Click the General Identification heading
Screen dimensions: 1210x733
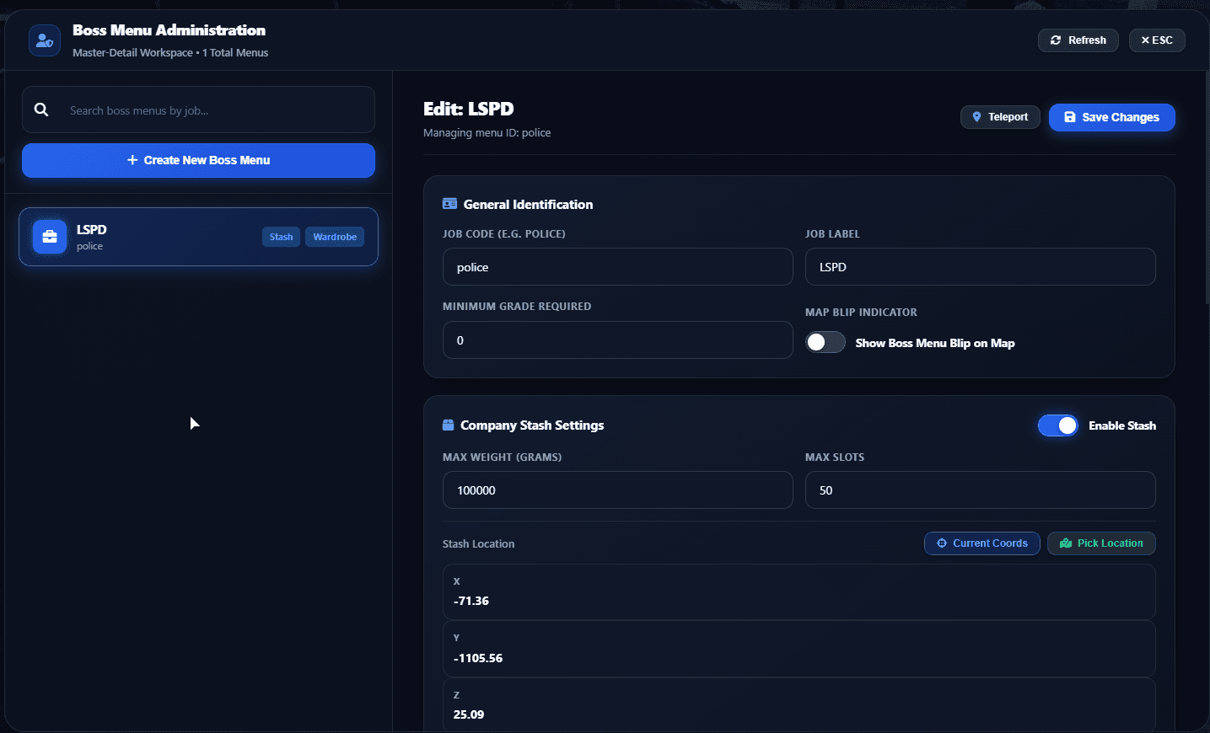point(528,205)
